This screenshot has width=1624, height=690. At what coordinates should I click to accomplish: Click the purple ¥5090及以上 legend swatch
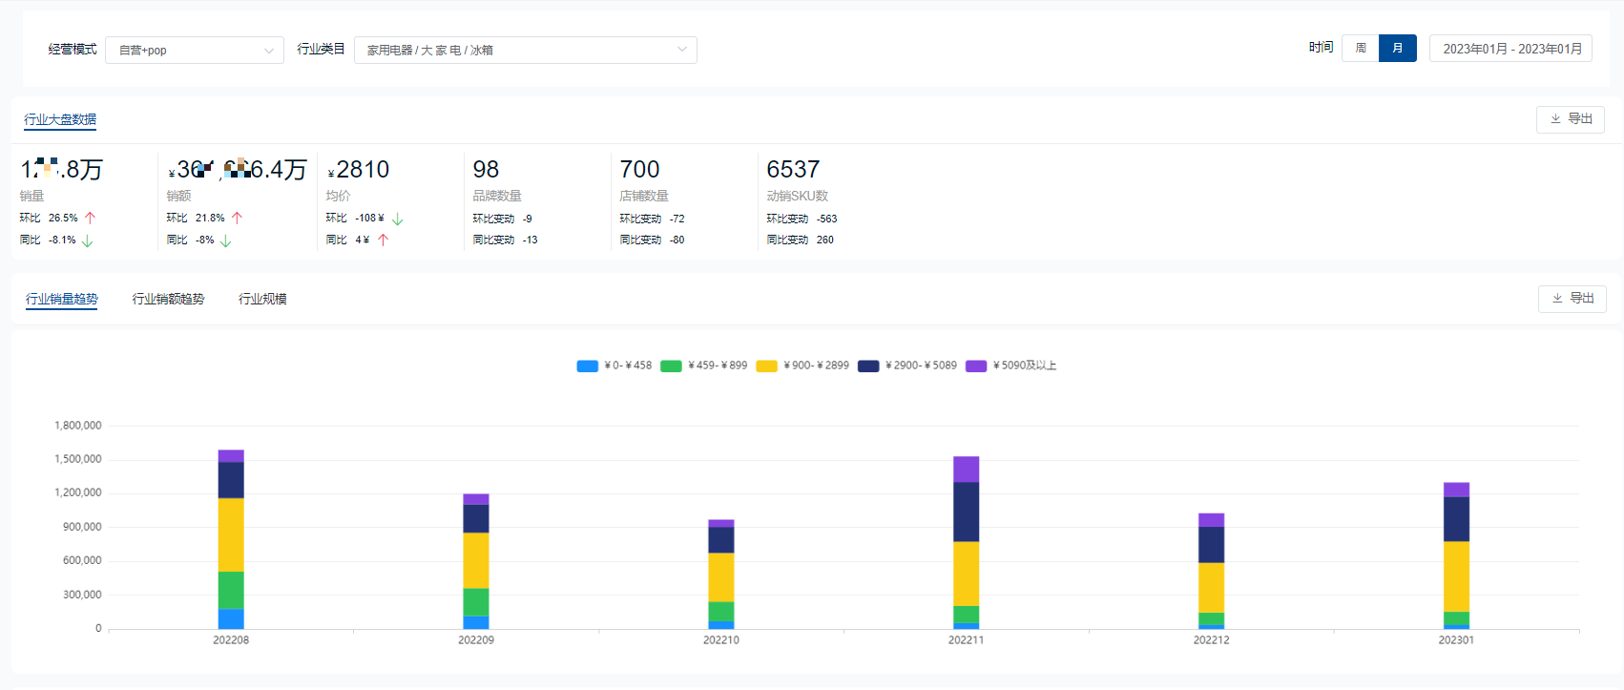tap(976, 366)
